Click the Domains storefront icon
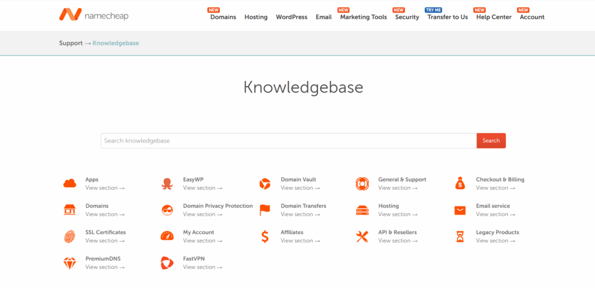 click(x=70, y=209)
